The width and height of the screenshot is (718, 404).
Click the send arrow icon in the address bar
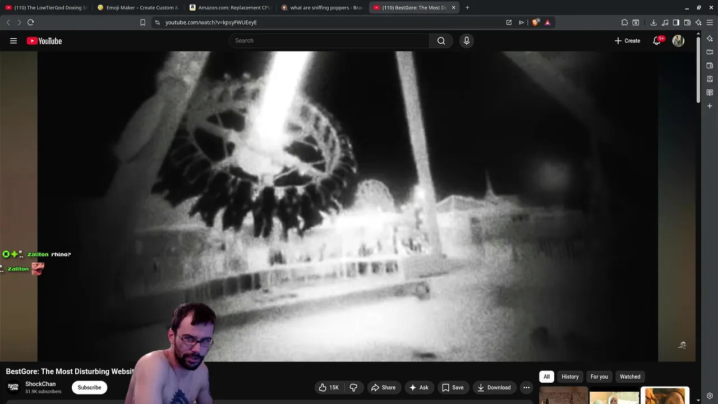click(522, 22)
